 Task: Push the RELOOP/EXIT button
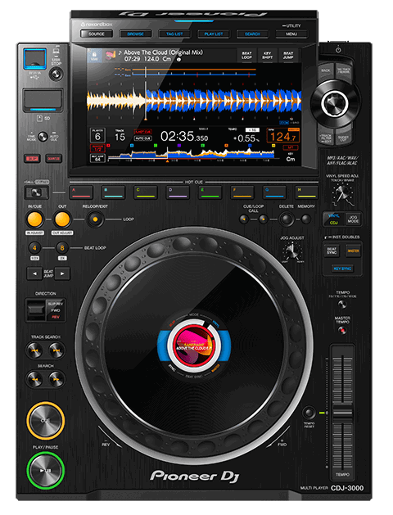click(95, 219)
